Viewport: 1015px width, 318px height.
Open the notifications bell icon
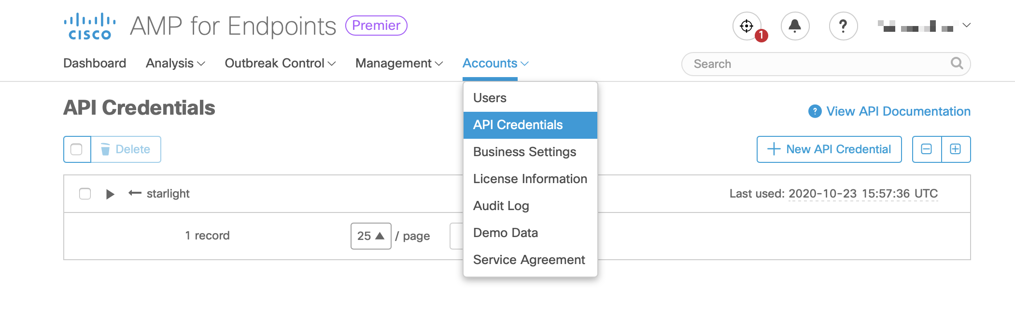click(x=795, y=26)
